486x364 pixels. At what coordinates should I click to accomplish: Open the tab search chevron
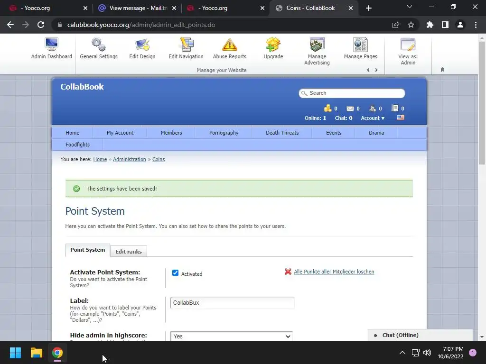click(410, 7)
